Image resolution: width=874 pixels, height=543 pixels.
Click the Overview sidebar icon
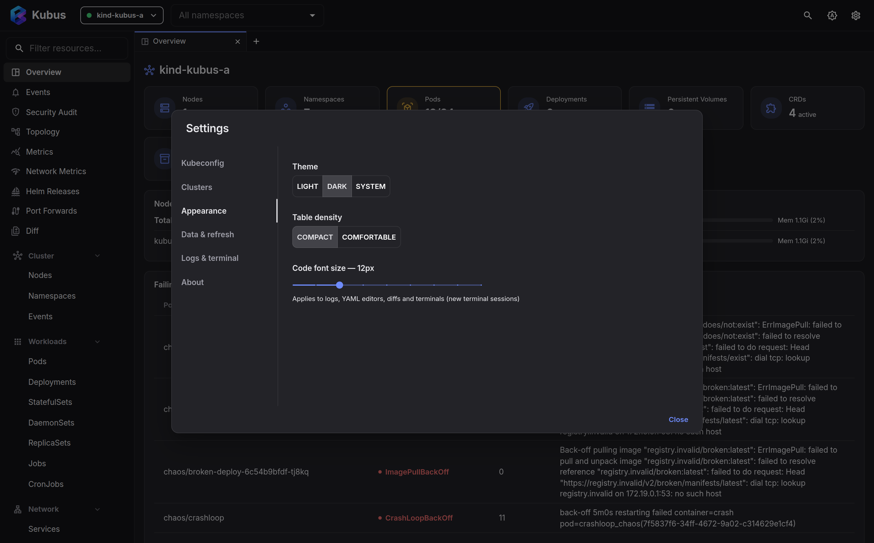15,72
